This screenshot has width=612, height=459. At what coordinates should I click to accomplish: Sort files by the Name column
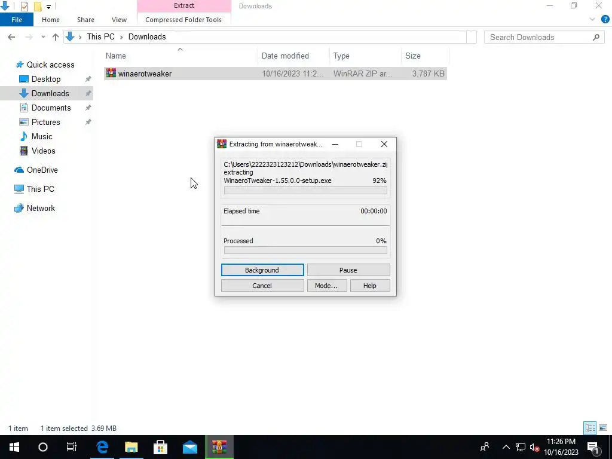(180, 56)
